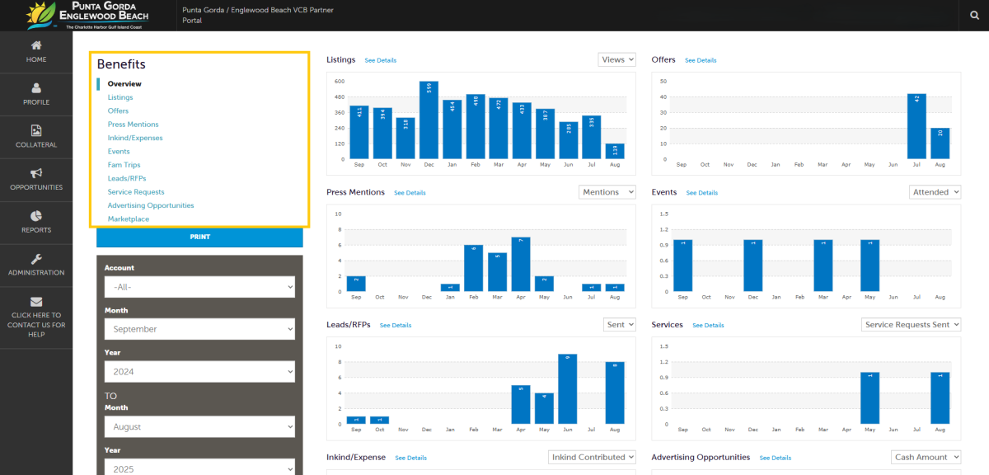Viewport: 989px width, 475px height.
Task: Go to Leads/RFPs in Benefits menu
Action: coord(125,178)
